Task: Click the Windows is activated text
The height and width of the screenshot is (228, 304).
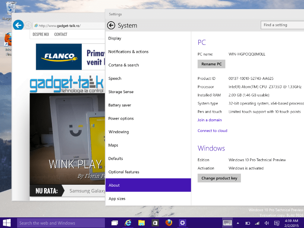Action: (246, 168)
